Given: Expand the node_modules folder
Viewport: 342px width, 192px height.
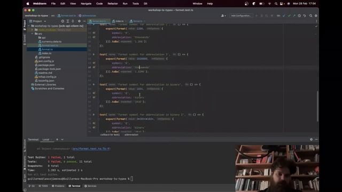Looking at the screenshot, I should point(32,30).
